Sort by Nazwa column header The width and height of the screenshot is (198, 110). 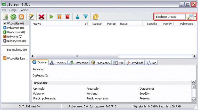coord(56,24)
